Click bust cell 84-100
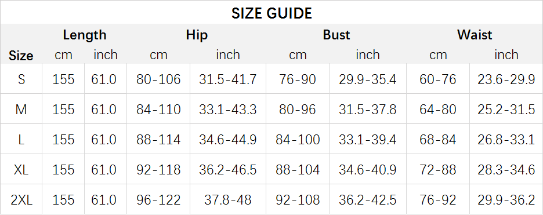The height and width of the screenshot is (215, 543). (x=298, y=140)
